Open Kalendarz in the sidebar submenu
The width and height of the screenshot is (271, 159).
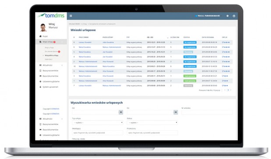point(49,59)
